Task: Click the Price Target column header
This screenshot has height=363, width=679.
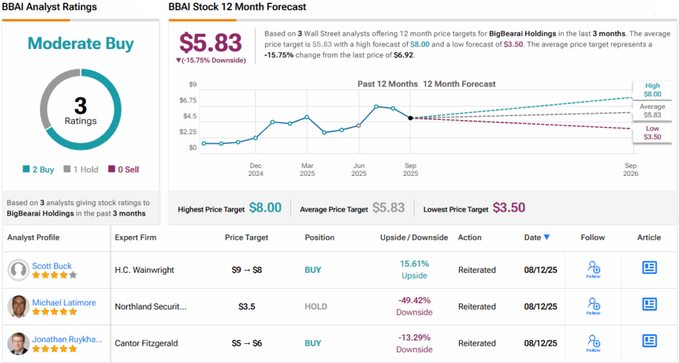Action: pos(247,238)
